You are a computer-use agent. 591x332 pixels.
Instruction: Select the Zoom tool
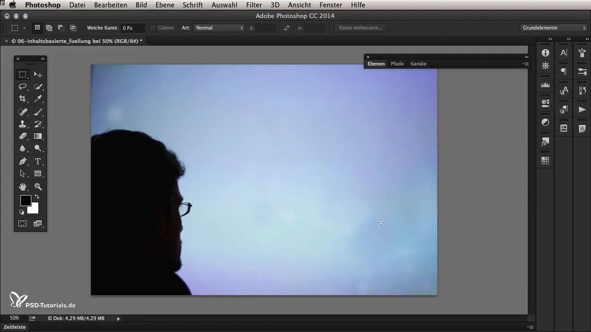[x=38, y=187]
